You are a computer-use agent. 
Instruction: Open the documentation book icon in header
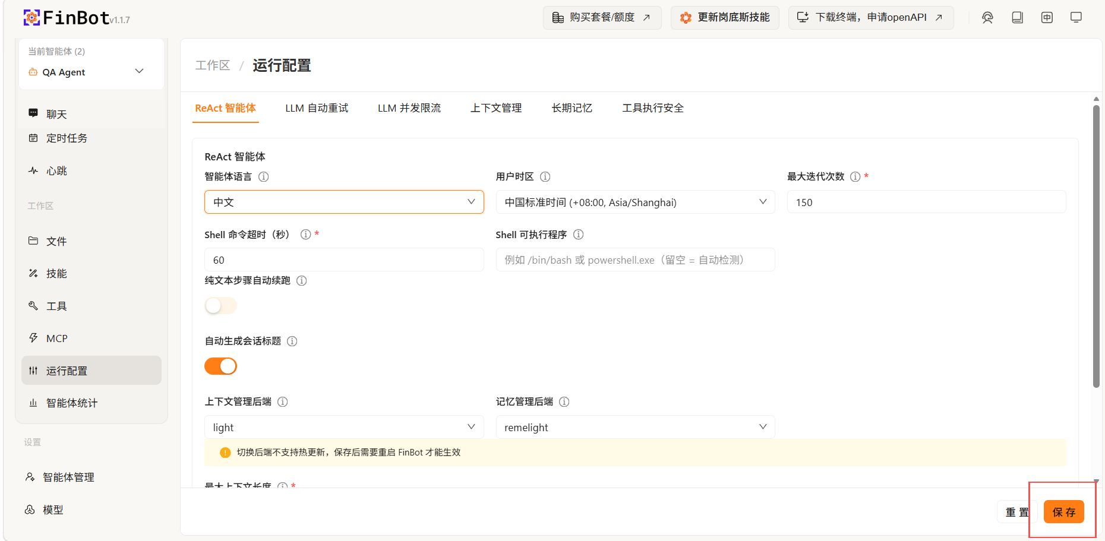coord(1017,18)
